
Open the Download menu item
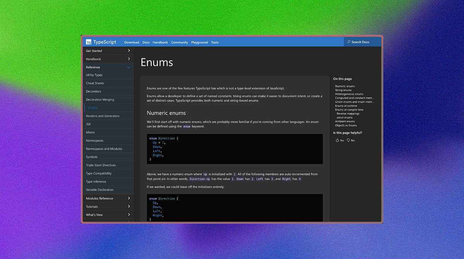click(x=132, y=43)
